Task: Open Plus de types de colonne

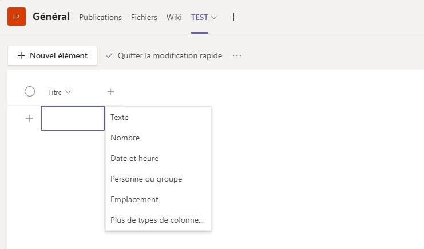Action: (x=157, y=220)
